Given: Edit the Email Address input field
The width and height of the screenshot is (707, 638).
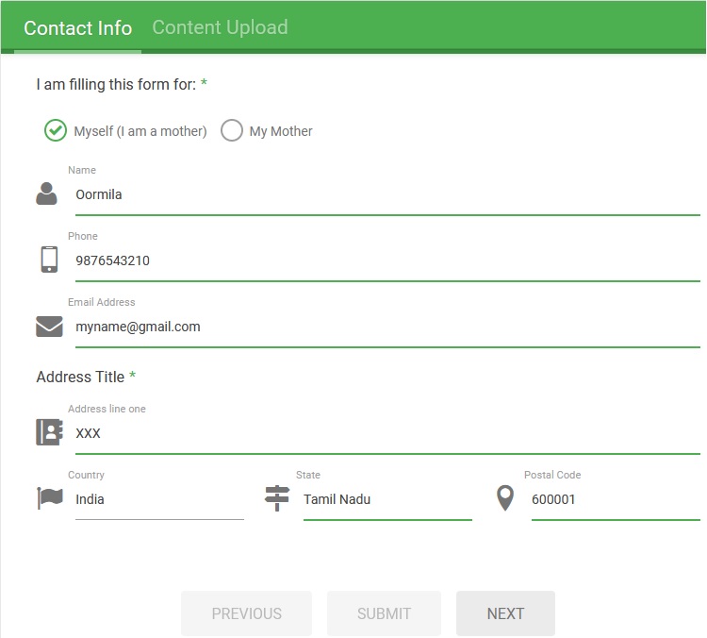Looking at the screenshot, I should pyautogui.click(x=386, y=327).
